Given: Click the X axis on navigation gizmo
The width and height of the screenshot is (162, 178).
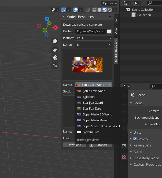Looking at the screenshot, I should coord(55,28).
